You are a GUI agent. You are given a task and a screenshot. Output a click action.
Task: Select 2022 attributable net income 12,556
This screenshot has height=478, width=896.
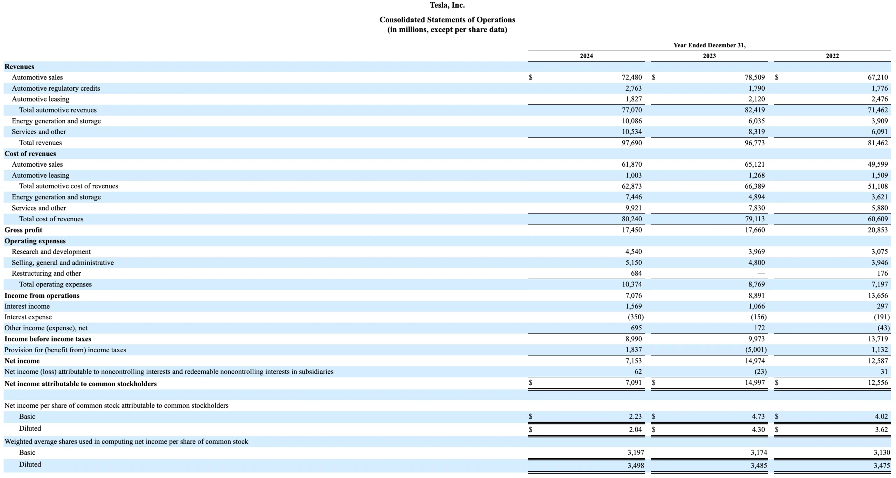point(878,382)
